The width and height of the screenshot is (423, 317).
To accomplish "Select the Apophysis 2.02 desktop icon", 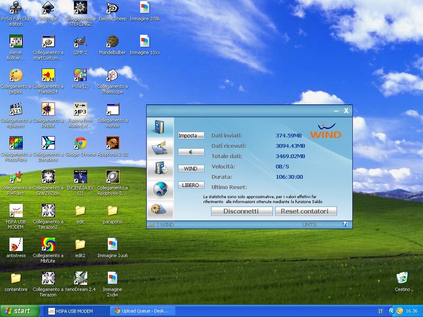I will 113,146.
